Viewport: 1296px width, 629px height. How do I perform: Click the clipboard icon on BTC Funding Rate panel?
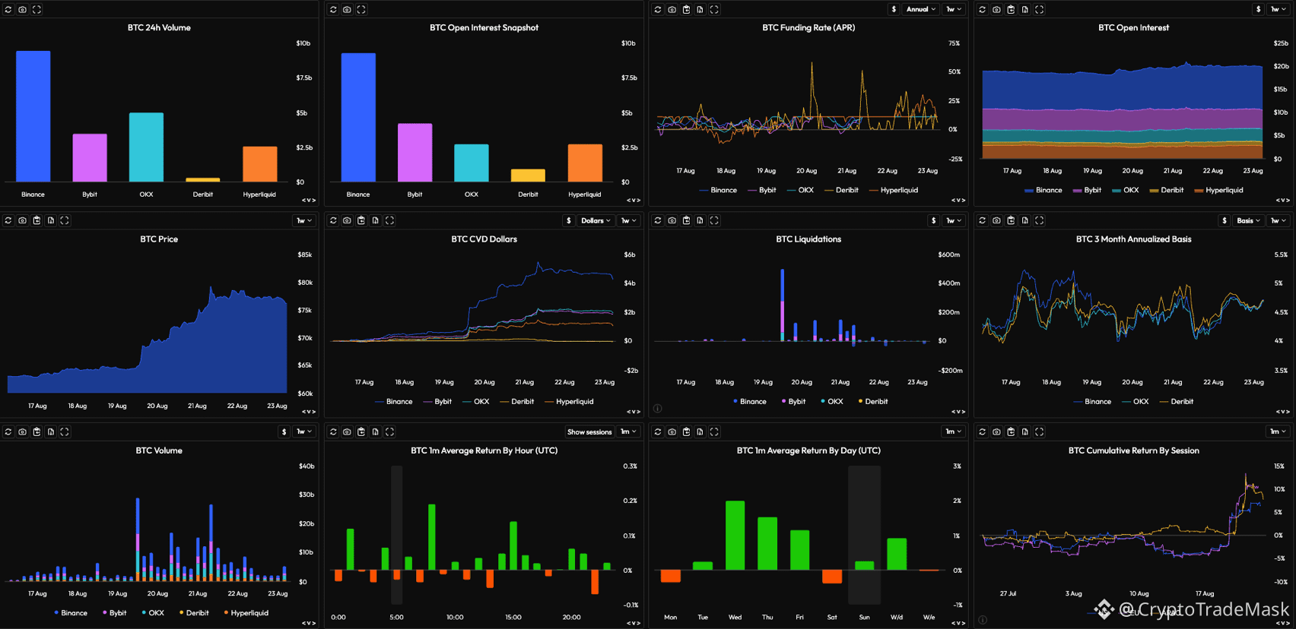pos(686,10)
